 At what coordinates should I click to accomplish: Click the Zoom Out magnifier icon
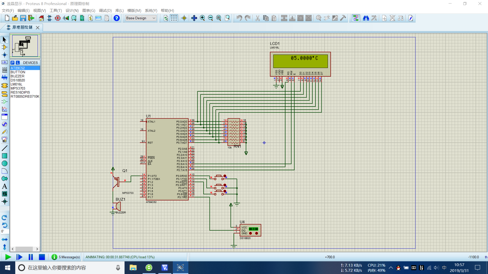pos(211,18)
